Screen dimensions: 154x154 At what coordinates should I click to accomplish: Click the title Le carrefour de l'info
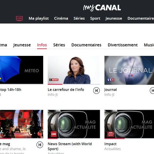click(66, 90)
